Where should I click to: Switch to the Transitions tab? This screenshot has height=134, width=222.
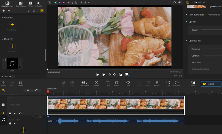(x=21, y=4)
